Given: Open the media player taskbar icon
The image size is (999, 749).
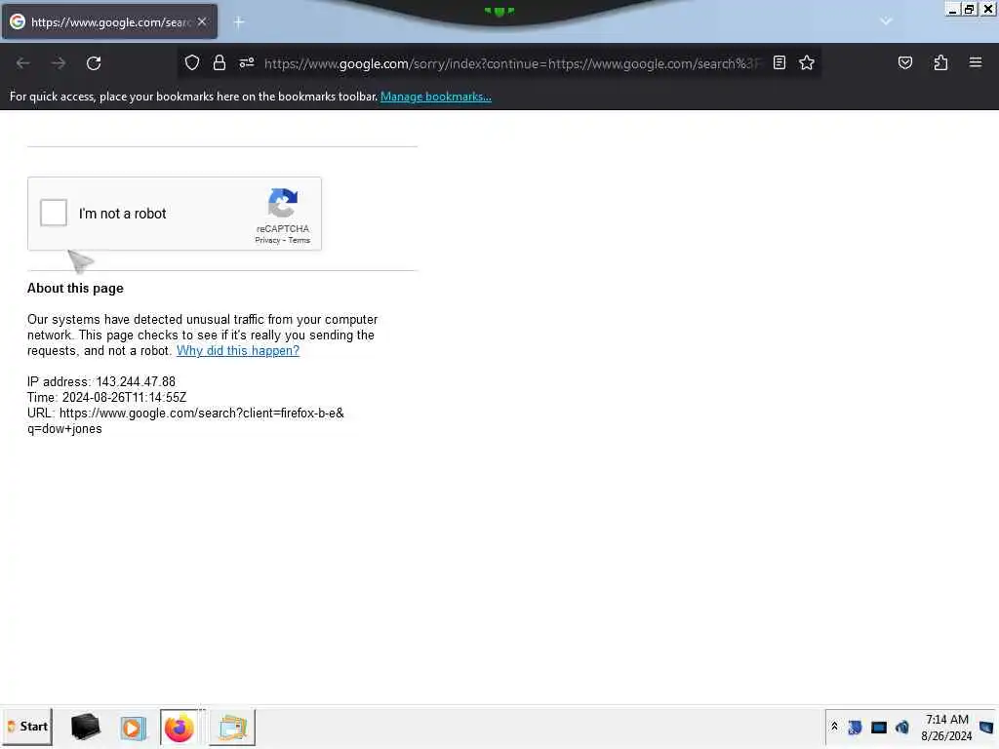Looking at the screenshot, I should [x=133, y=728].
